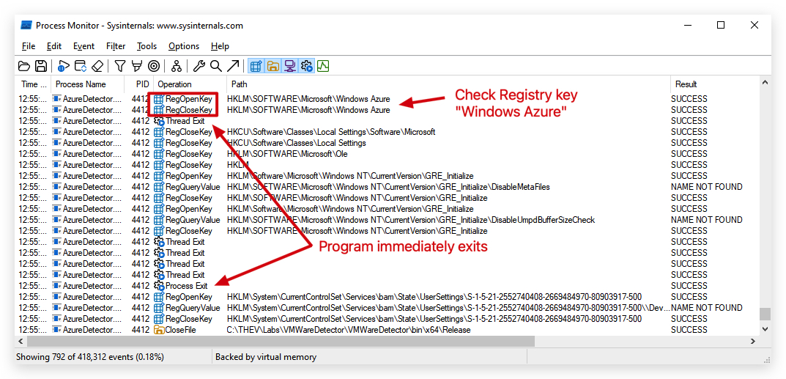Click the wrench Event Properties icon
This screenshot has height=379, width=786.
[x=199, y=66]
